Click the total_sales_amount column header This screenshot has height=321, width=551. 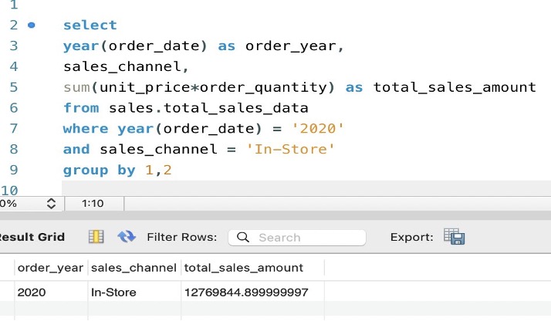click(252, 268)
